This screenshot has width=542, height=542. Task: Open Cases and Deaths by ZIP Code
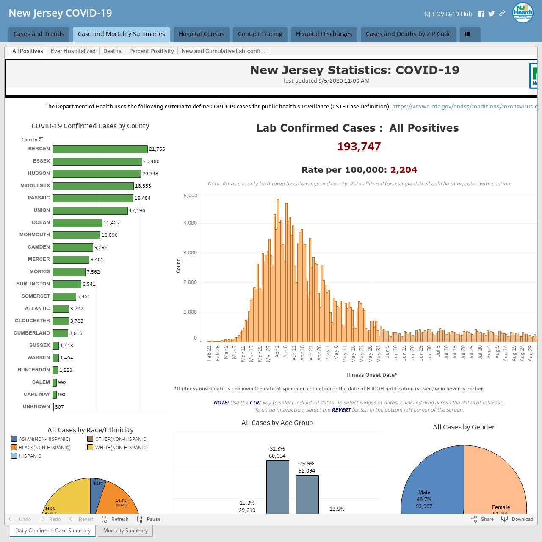(x=409, y=34)
